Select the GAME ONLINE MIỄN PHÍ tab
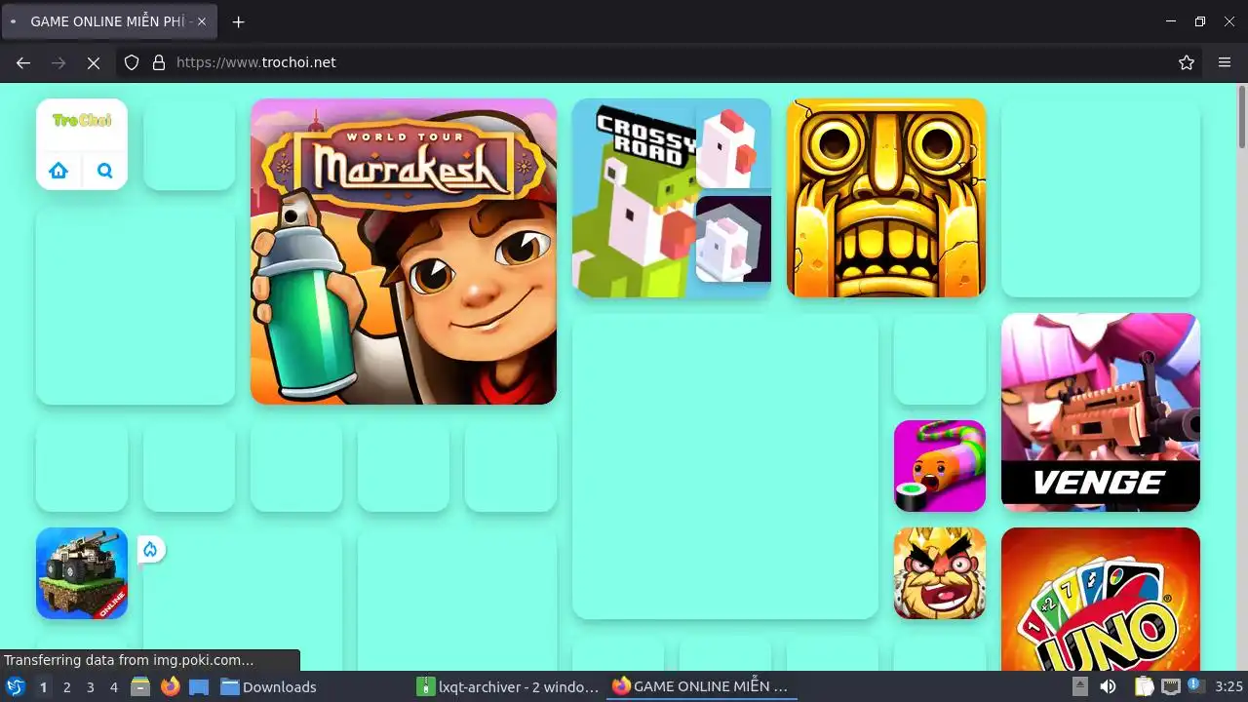 tap(109, 21)
